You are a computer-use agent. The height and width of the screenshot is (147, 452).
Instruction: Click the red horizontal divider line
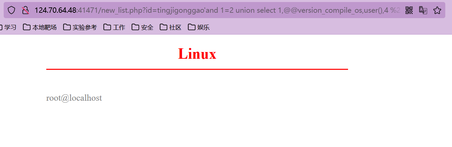(x=197, y=69)
